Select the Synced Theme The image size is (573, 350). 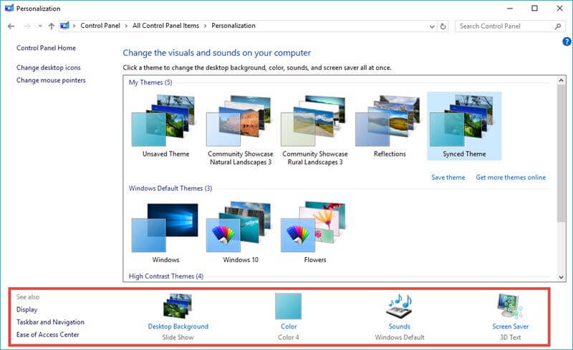[464, 126]
